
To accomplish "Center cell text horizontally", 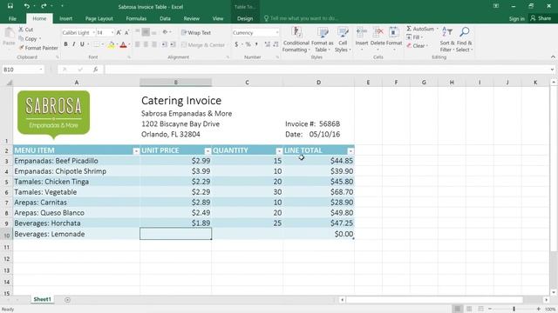I will point(146,44).
